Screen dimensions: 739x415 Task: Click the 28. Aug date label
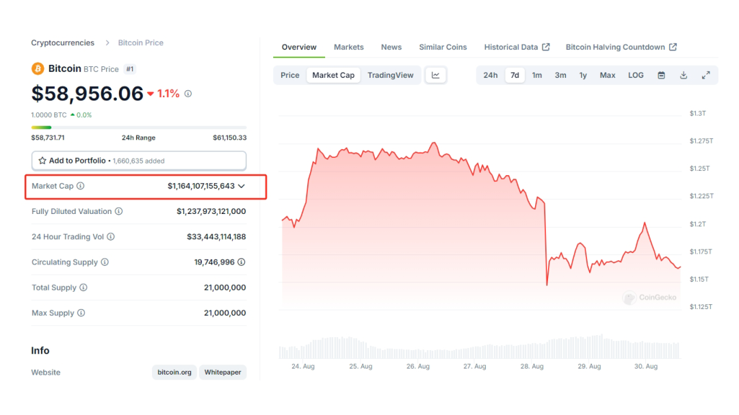tap(532, 366)
